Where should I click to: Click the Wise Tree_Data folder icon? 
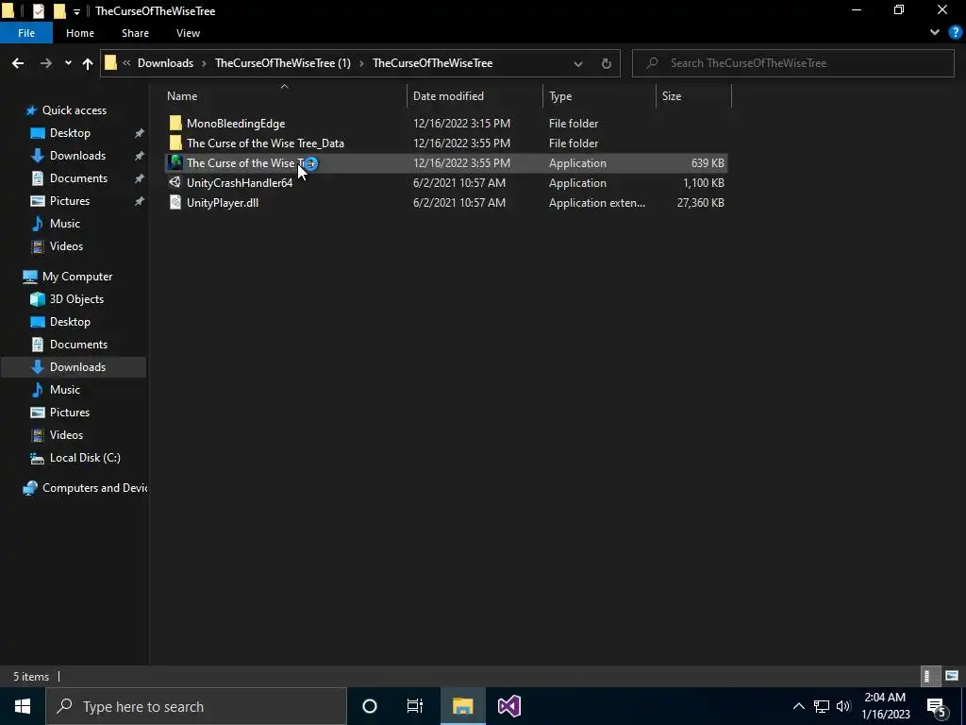pyautogui.click(x=175, y=143)
